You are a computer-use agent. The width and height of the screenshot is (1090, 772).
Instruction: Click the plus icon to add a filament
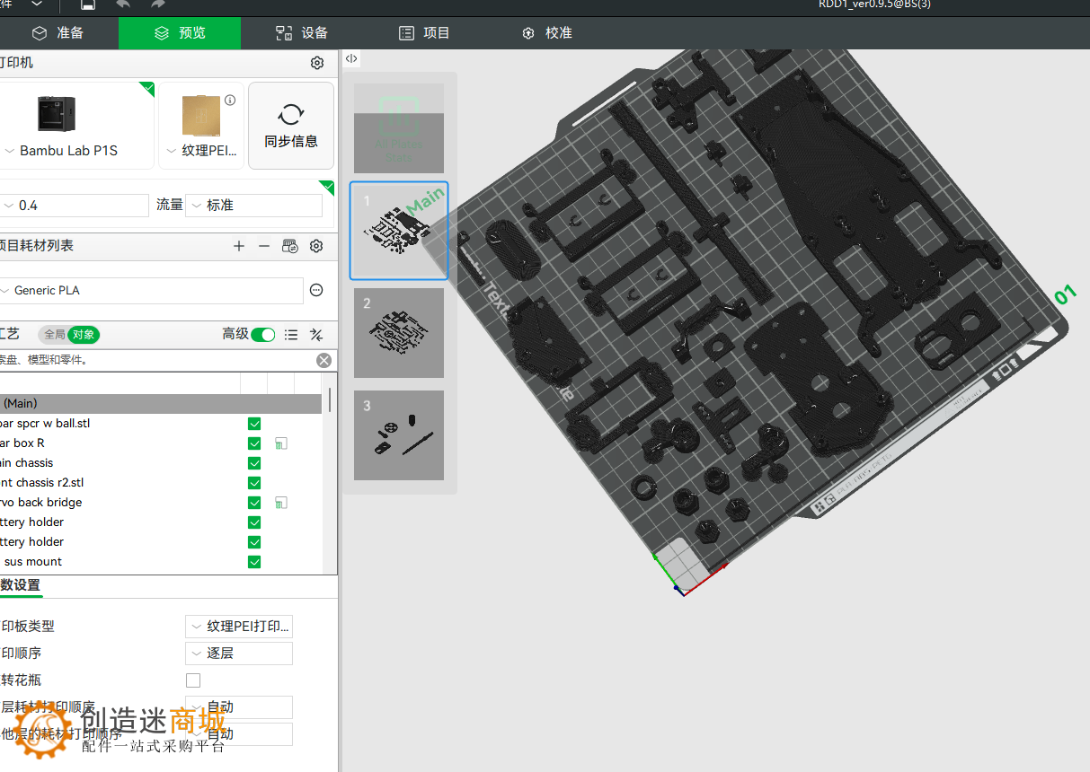(238, 245)
